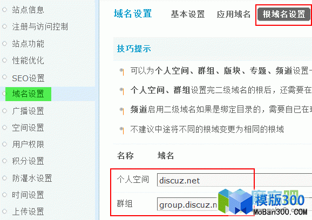Screen dimensions: 312x220
Task: Click the 个人空间 domain input field
Action: click(234, 180)
